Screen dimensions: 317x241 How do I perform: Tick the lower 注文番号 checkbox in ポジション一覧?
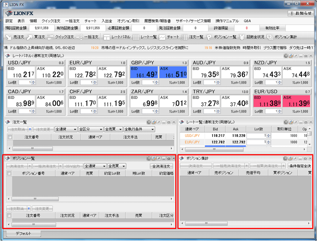click(9, 215)
